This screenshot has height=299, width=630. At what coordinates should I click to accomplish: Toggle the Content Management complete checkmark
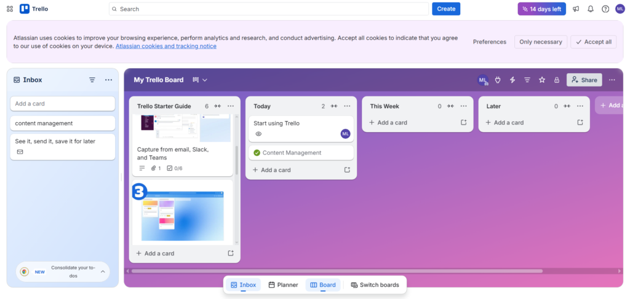[257, 153]
